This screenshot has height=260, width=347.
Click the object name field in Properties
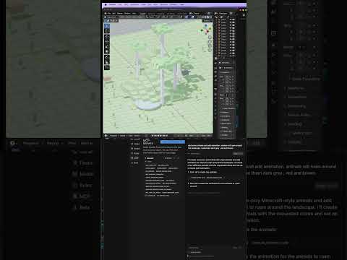click(x=226, y=68)
